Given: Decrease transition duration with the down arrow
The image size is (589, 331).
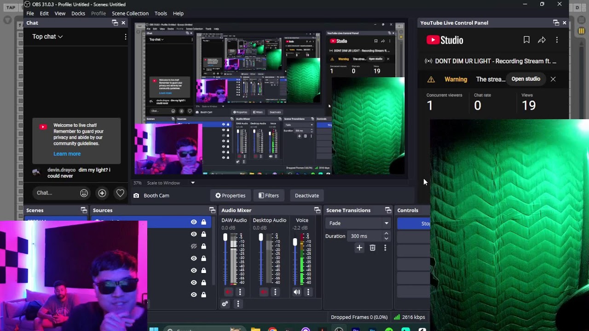Looking at the screenshot, I should [386, 239].
